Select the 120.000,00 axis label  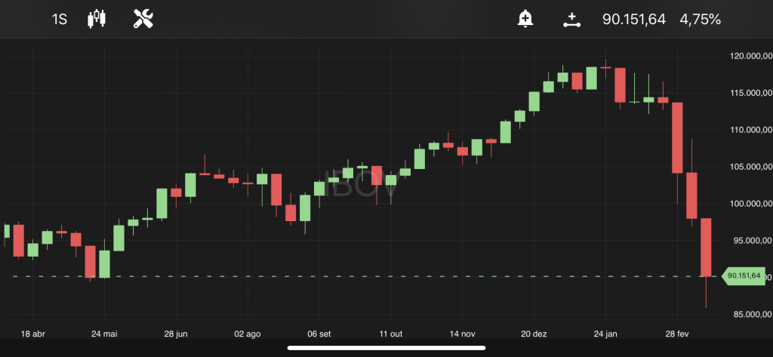point(751,56)
